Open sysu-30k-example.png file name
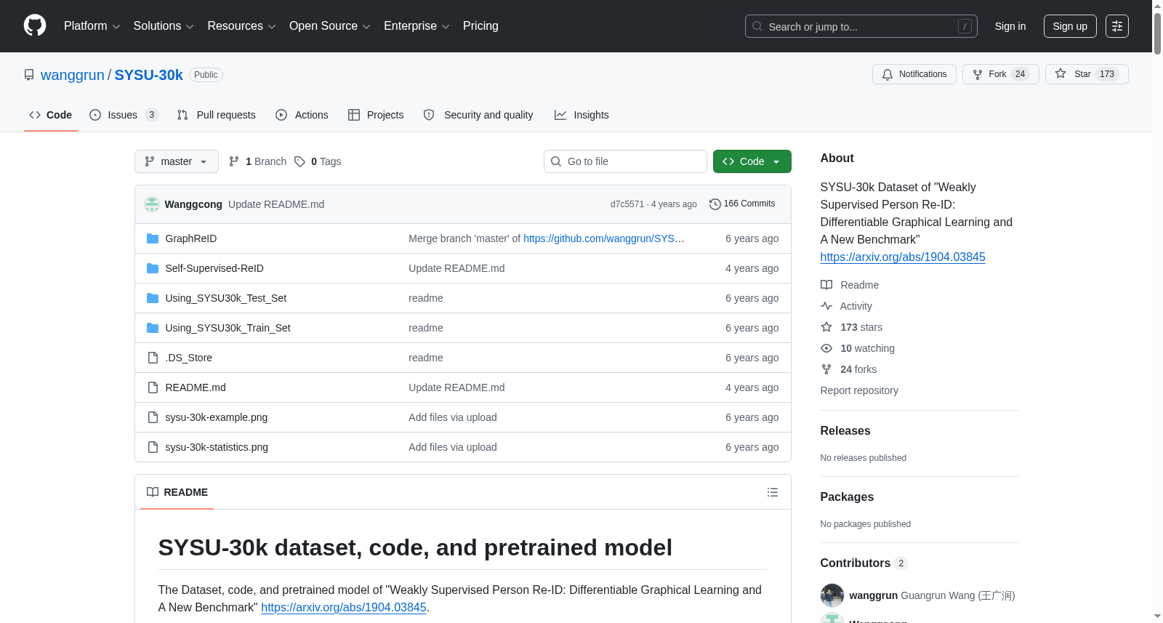The width and height of the screenshot is (1163, 623). click(x=217, y=417)
